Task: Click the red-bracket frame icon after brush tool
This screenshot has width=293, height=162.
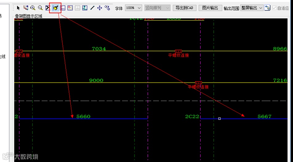Action: pyautogui.click(x=62, y=8)
